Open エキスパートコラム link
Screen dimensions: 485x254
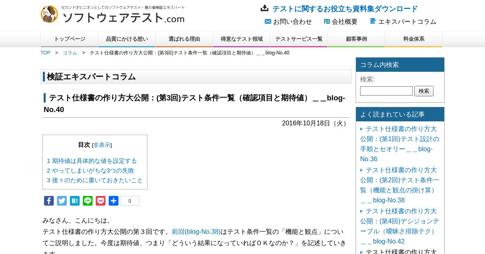pos(407,22)
